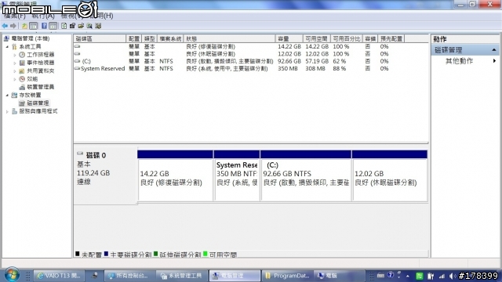Screen dimensions: 502x282
Task: Click the language bar help icon
Action: pyautogui.click(x=391, y=275)
